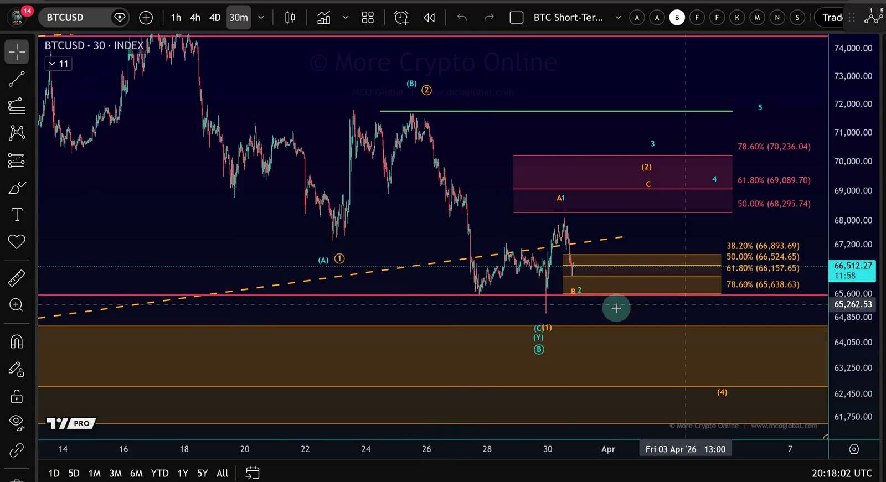Click the date label Fri 03 Apr '26 13:00
Viewport: 886px width, 482px height.
coord(686,449)
